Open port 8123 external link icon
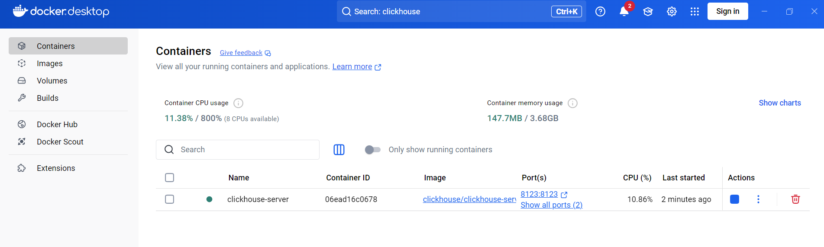The width and height of the screenshot is (824, 247). click(564, 195)
